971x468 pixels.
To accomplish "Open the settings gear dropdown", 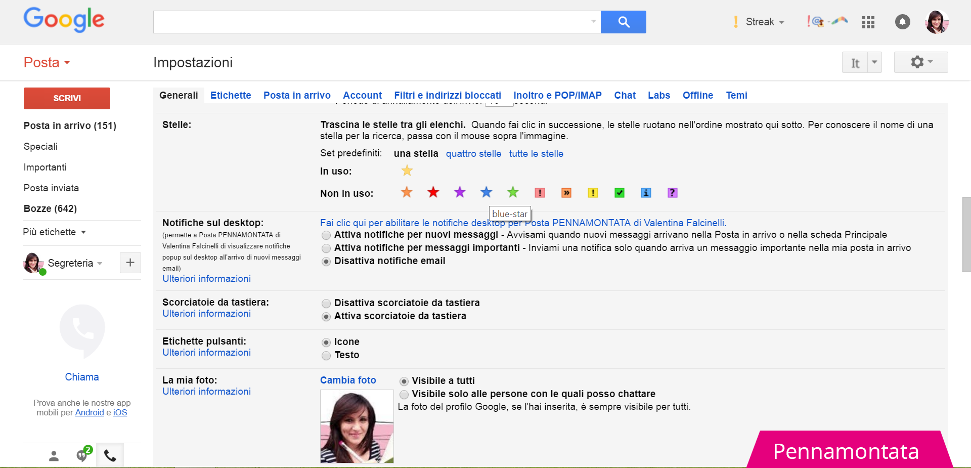I will [x=920, y=62].
